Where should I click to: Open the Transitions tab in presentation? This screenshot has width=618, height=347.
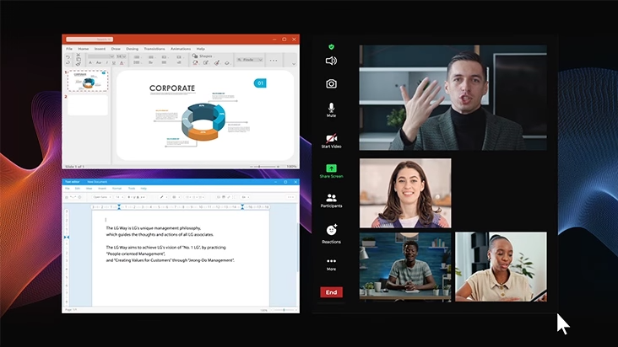(154, 49)
